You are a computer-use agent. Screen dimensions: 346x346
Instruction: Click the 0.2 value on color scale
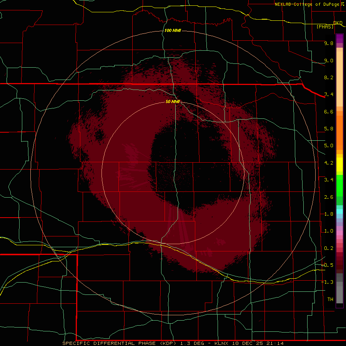click(x=329, y=248)
